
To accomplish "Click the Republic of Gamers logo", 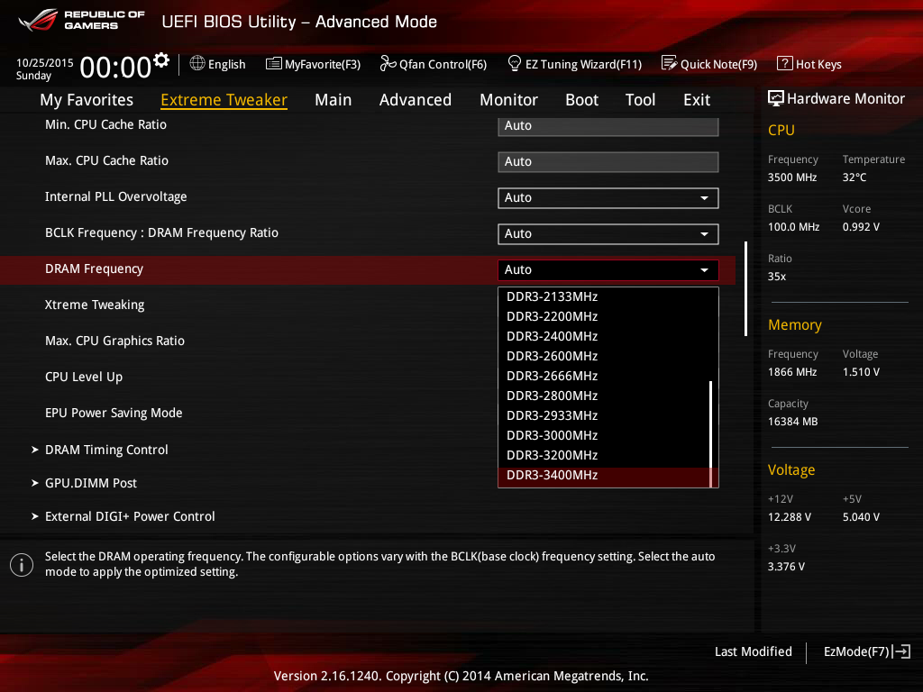I will tap(81, 20).
